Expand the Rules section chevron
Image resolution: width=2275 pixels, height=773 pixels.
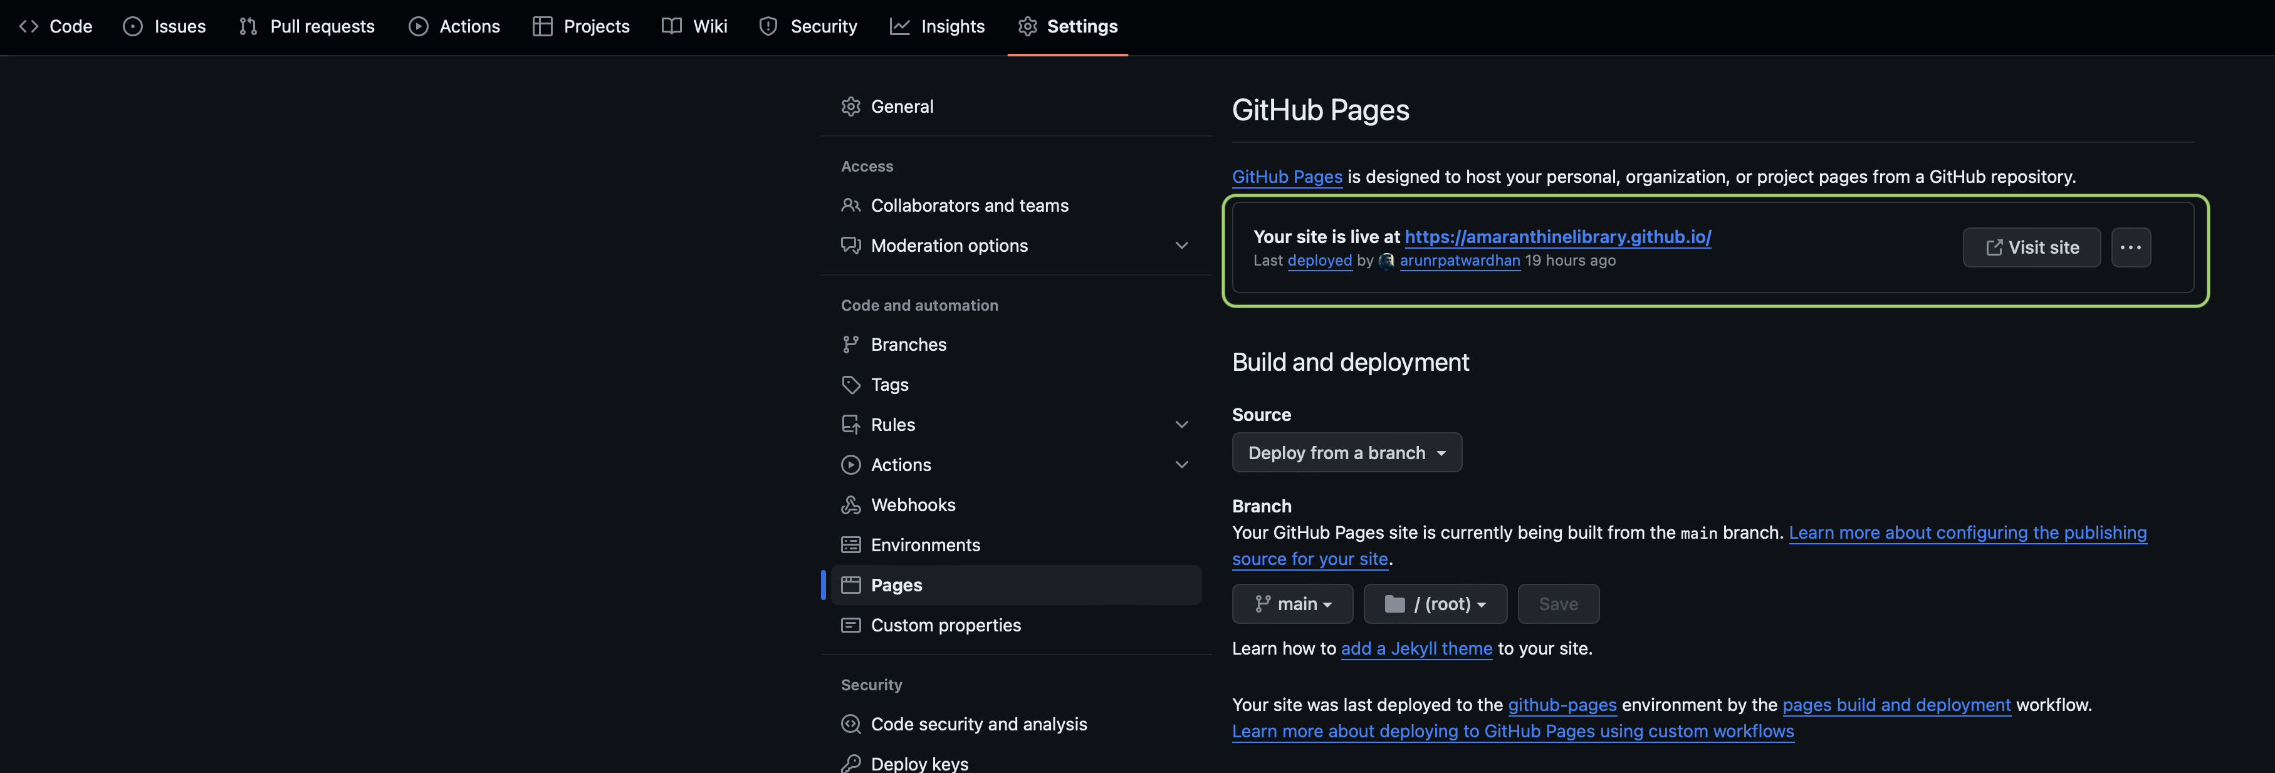tap(1181, 425)
